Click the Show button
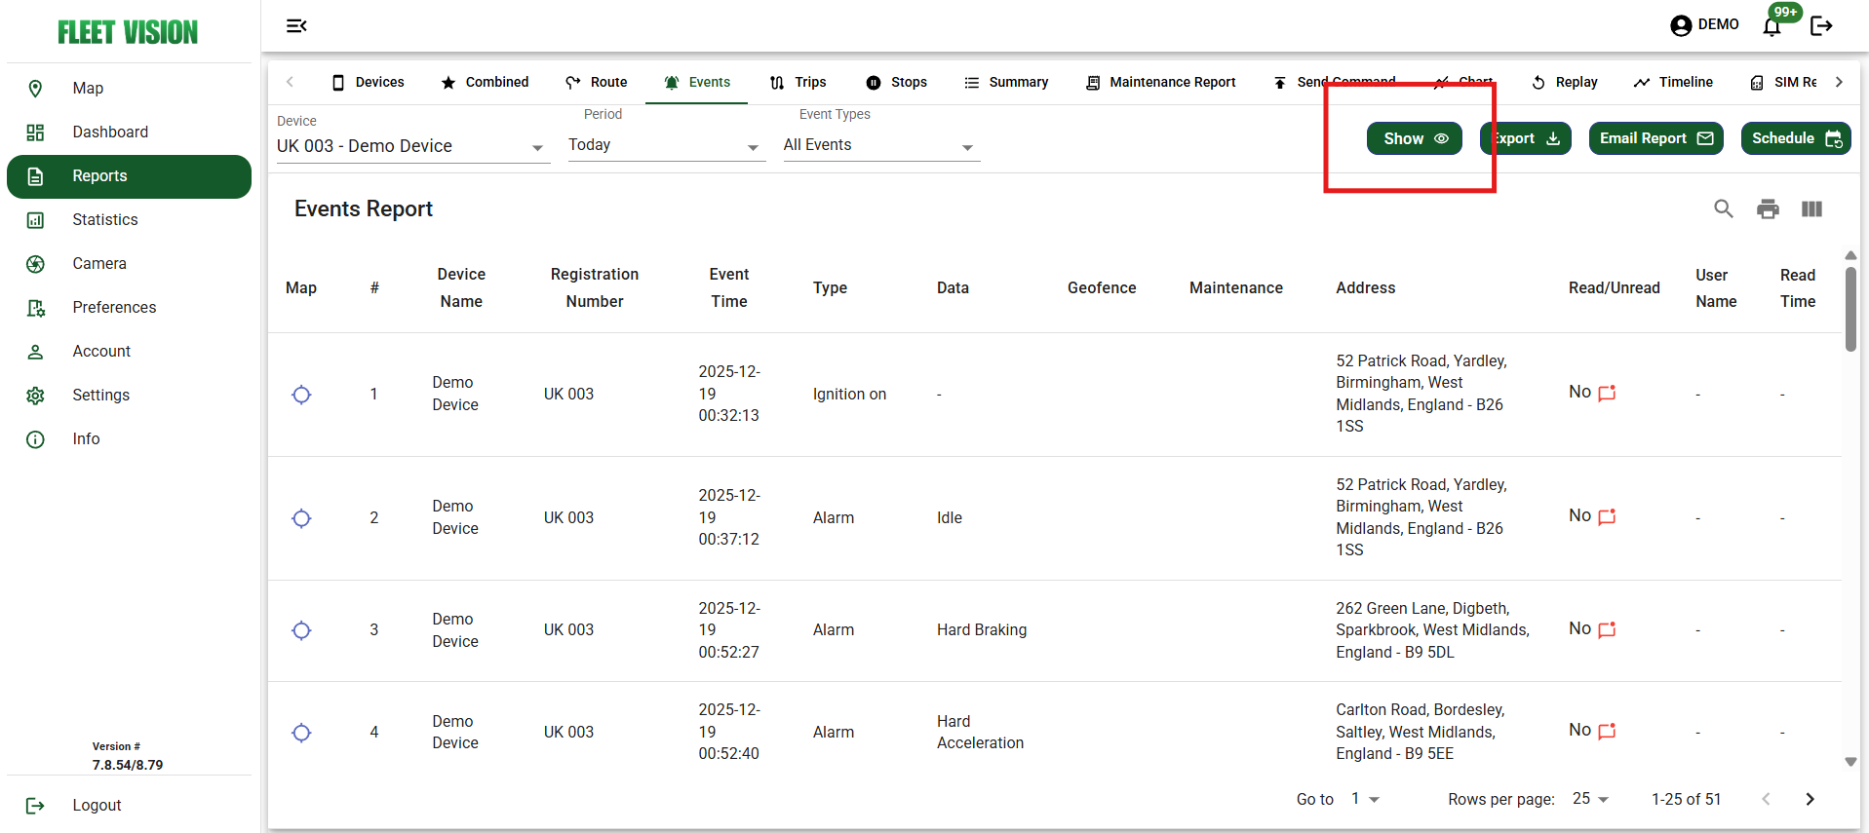 pos(1414,138)
